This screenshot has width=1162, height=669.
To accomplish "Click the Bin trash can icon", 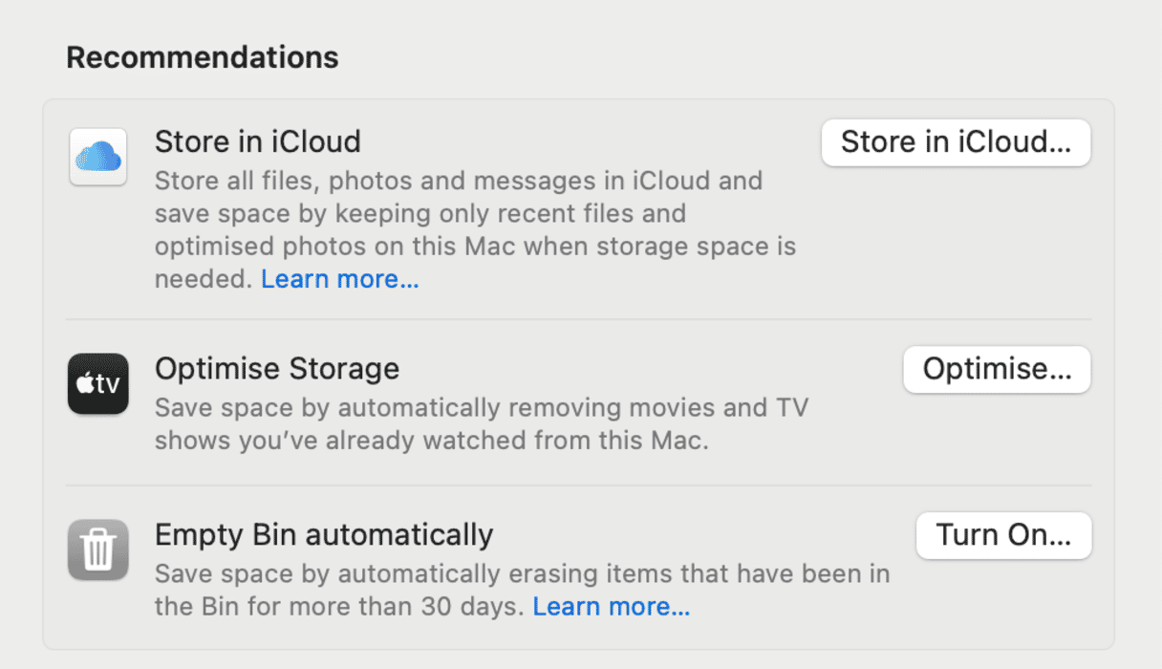I will click(x=98, y=550).
